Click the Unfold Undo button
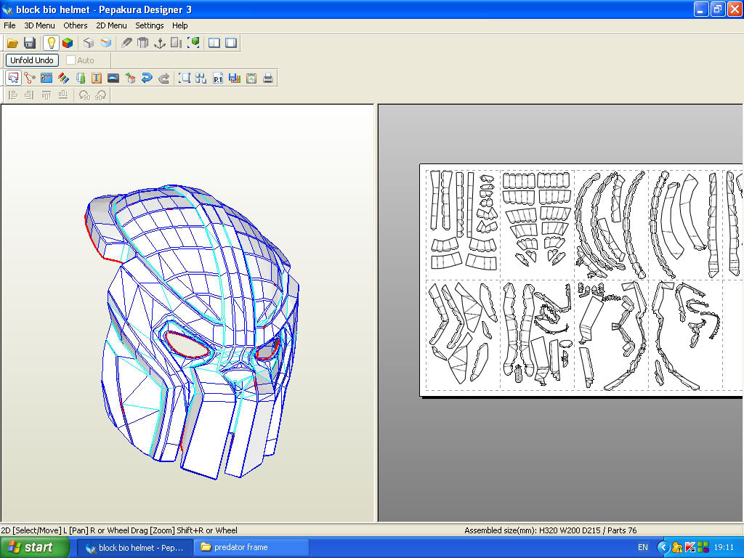The image size is (744, 558). tap(32, 60)
